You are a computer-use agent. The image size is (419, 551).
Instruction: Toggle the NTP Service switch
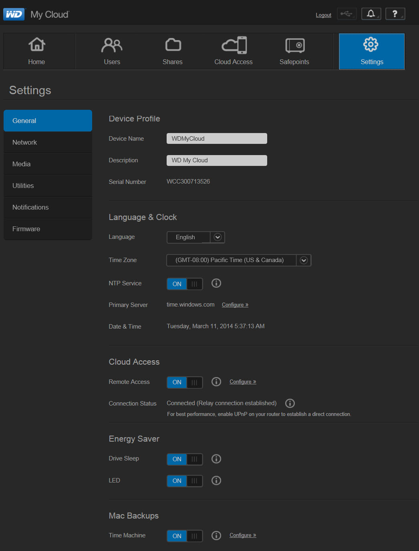pos(185,284)
